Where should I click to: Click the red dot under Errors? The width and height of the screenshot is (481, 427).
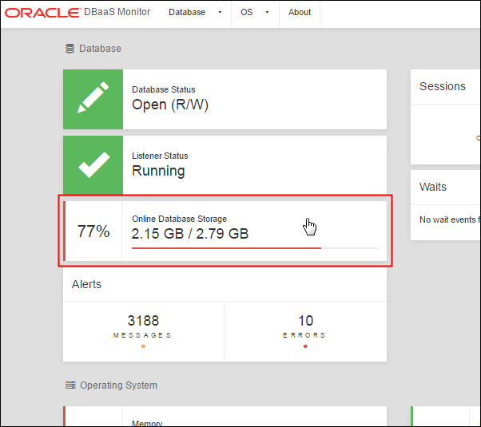pos(305,346)
